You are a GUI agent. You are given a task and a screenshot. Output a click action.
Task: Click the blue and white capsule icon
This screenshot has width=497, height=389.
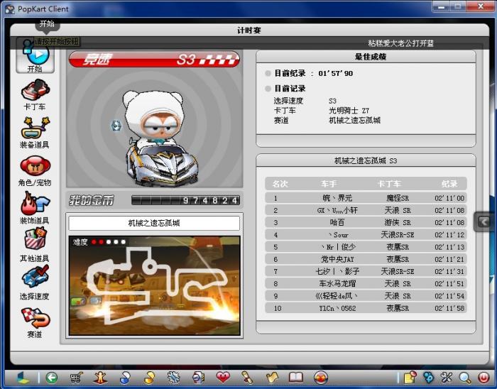(x=125, y=378)
